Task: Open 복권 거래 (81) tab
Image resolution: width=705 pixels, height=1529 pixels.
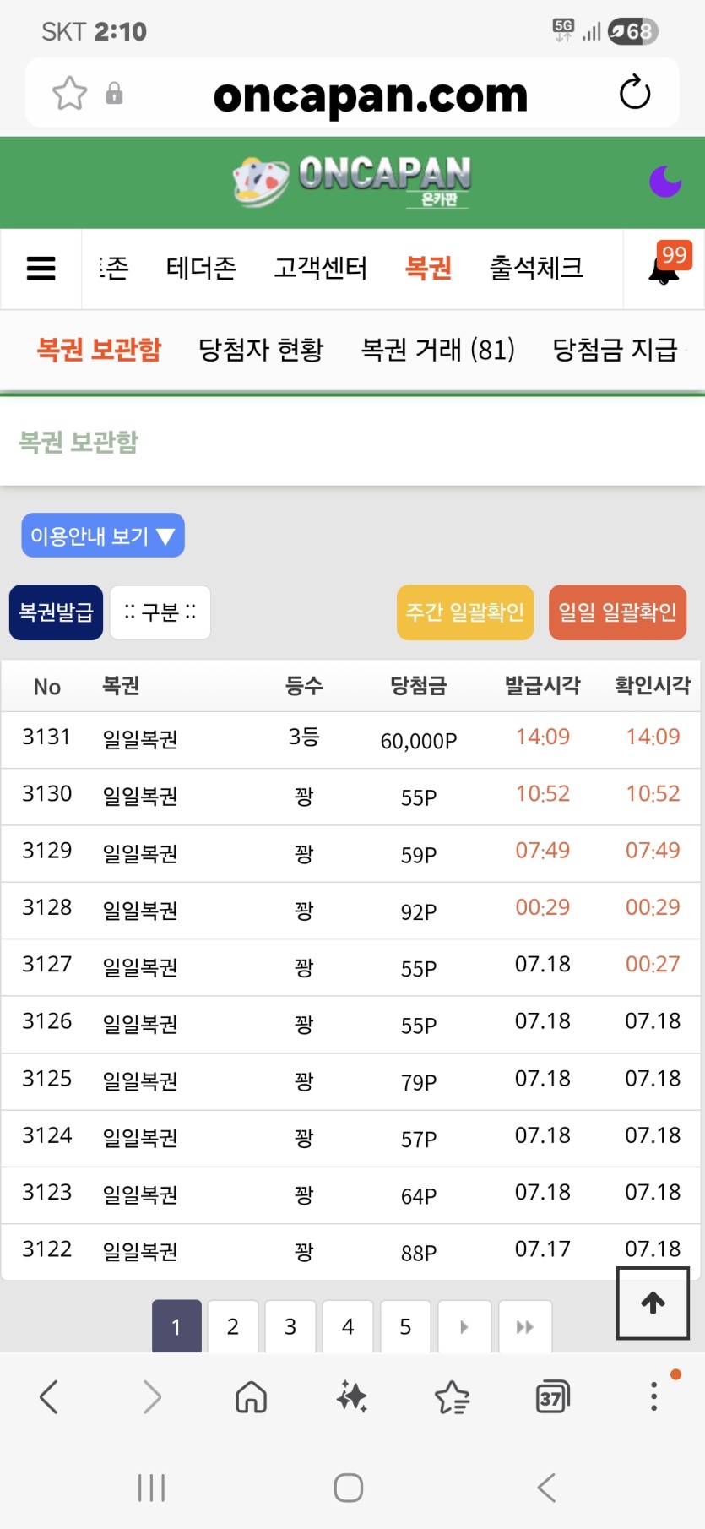Action: click(x=437, y=349)
